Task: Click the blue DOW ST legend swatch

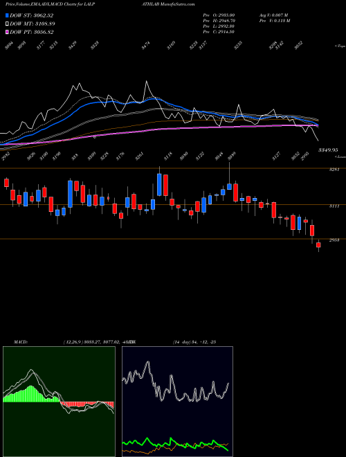Action: click(7, 15)
